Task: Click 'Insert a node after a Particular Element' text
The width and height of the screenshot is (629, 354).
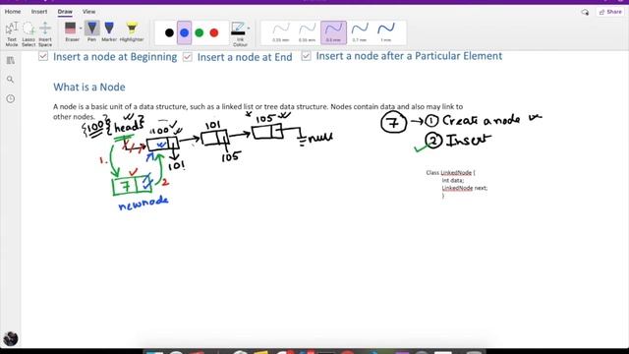Action: pos(409,56)
